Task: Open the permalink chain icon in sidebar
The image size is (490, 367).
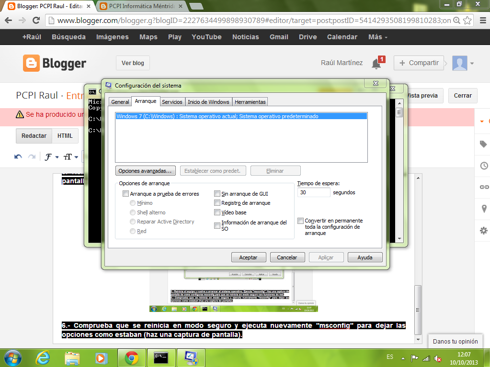Action: pos(484,187)
